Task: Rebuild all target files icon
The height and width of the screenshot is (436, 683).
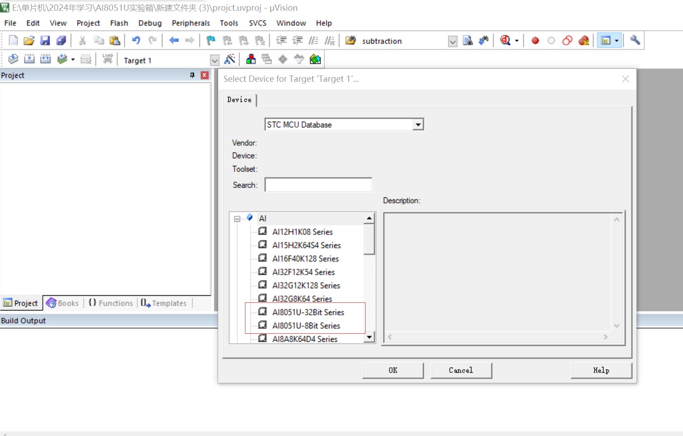Action: (46, 59)
